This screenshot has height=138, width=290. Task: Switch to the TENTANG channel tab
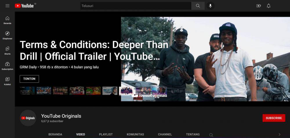(x=193, y=135)
